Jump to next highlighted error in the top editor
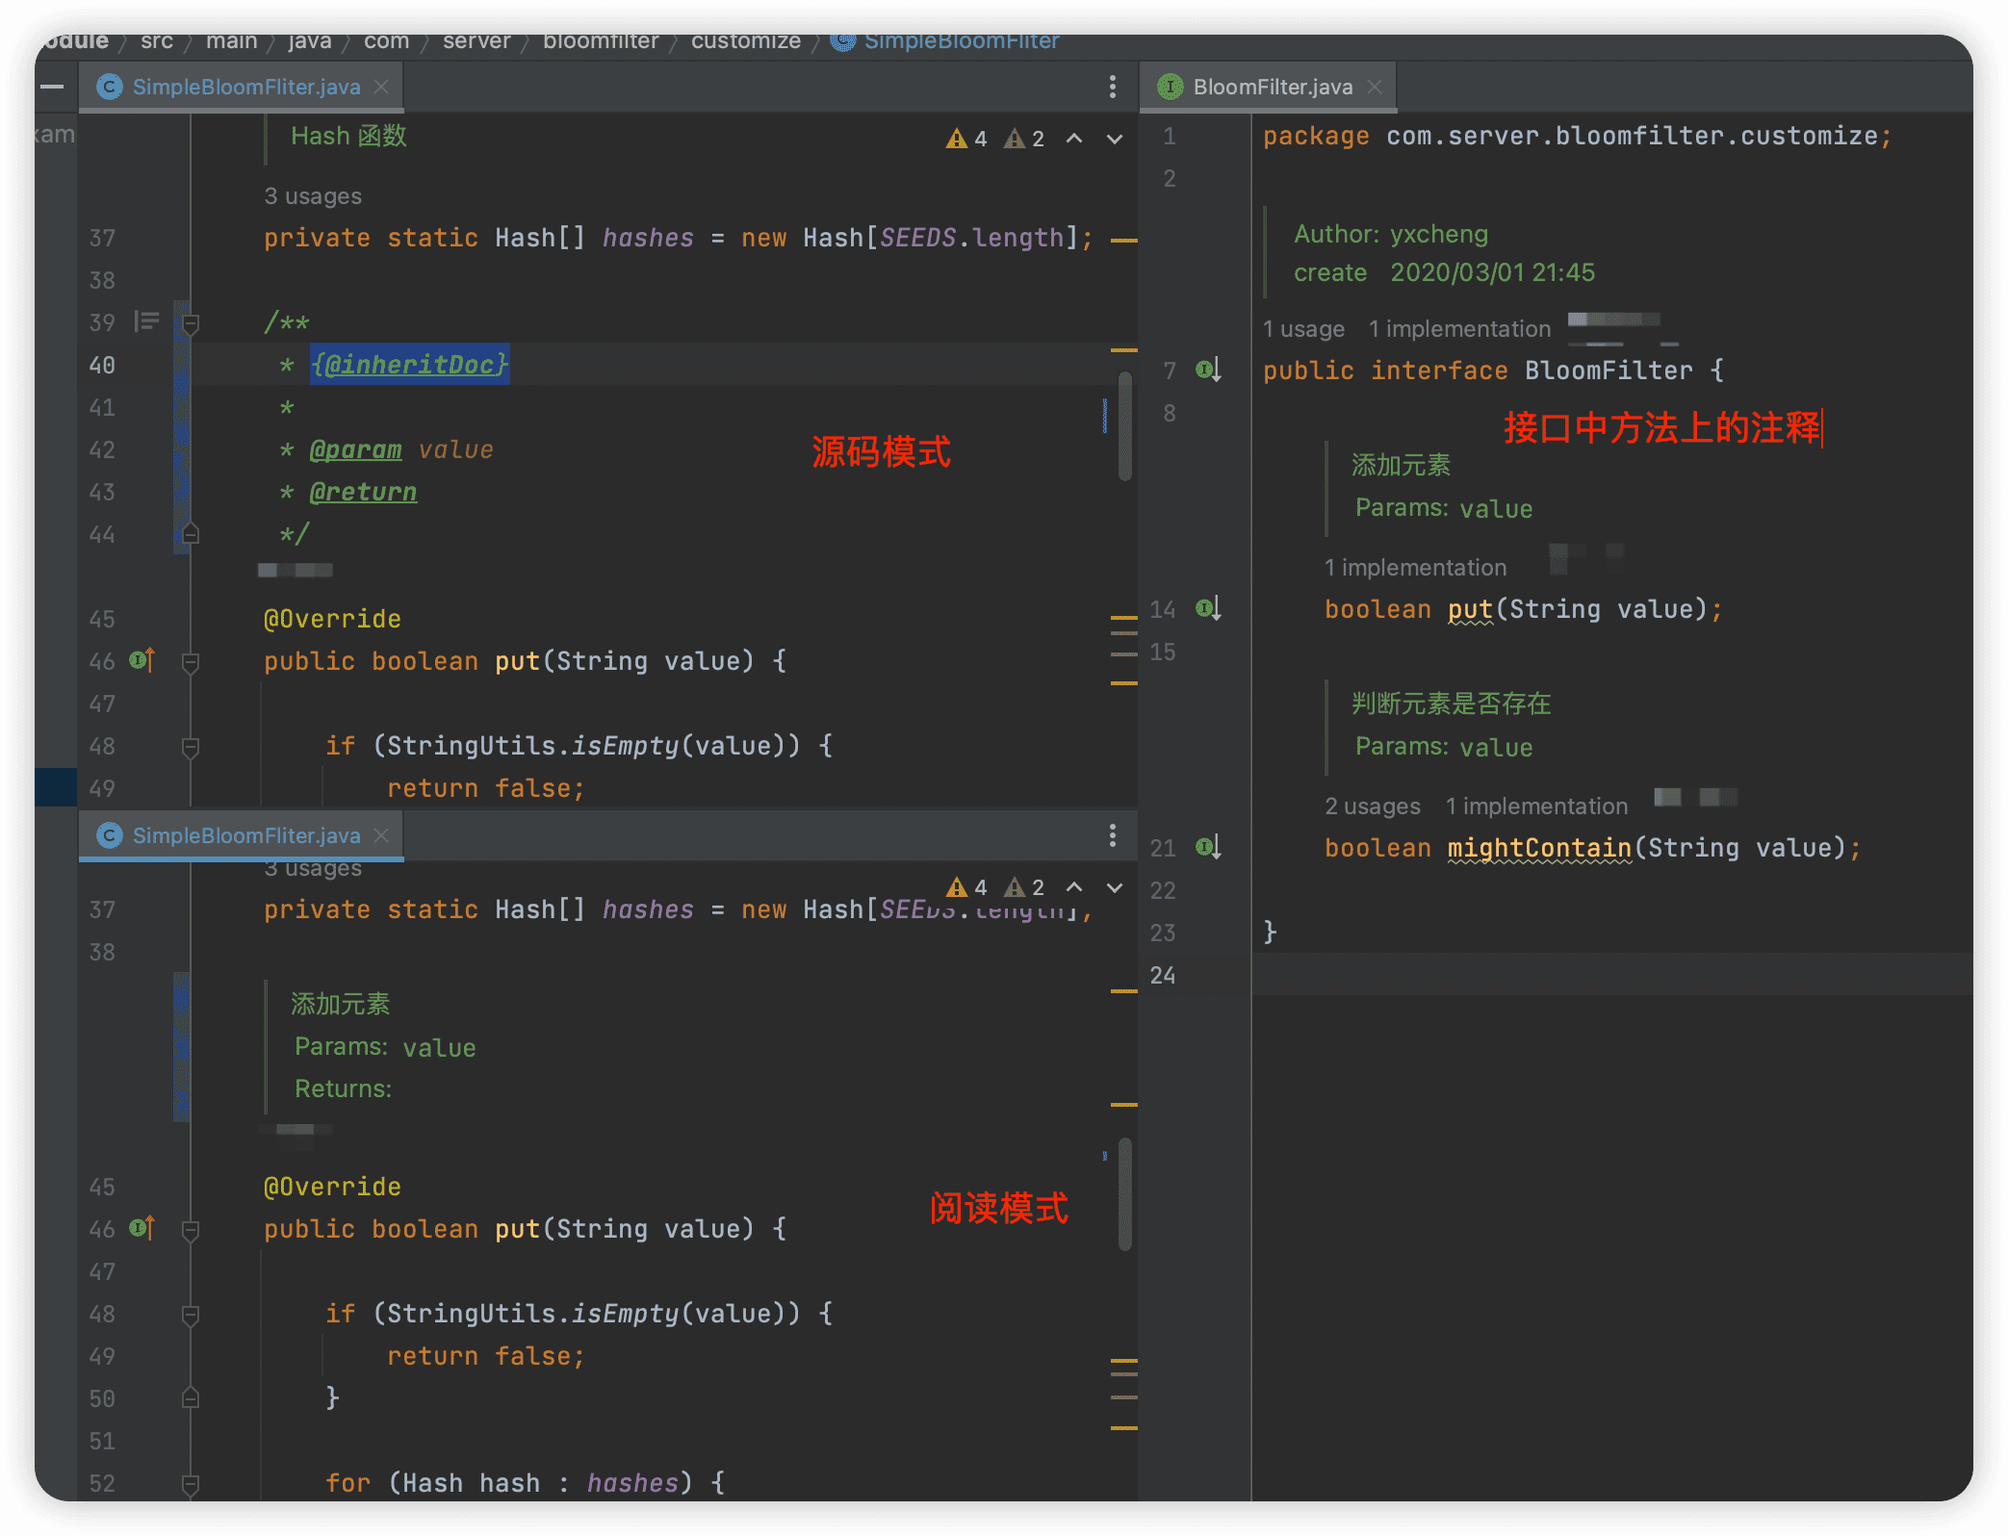Viewport: 2008px width, 1536px height. click(x=1114, y=139)
